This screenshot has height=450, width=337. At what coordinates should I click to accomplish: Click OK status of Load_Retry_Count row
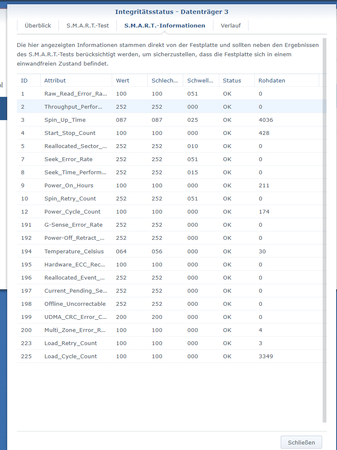point(227,343)
